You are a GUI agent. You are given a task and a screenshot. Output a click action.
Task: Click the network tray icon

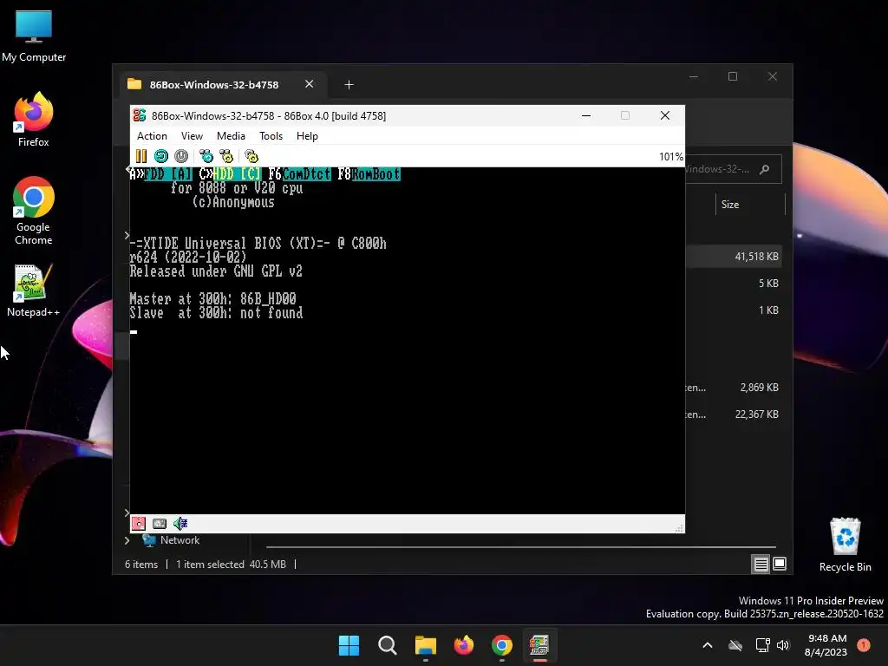(762, 645)
